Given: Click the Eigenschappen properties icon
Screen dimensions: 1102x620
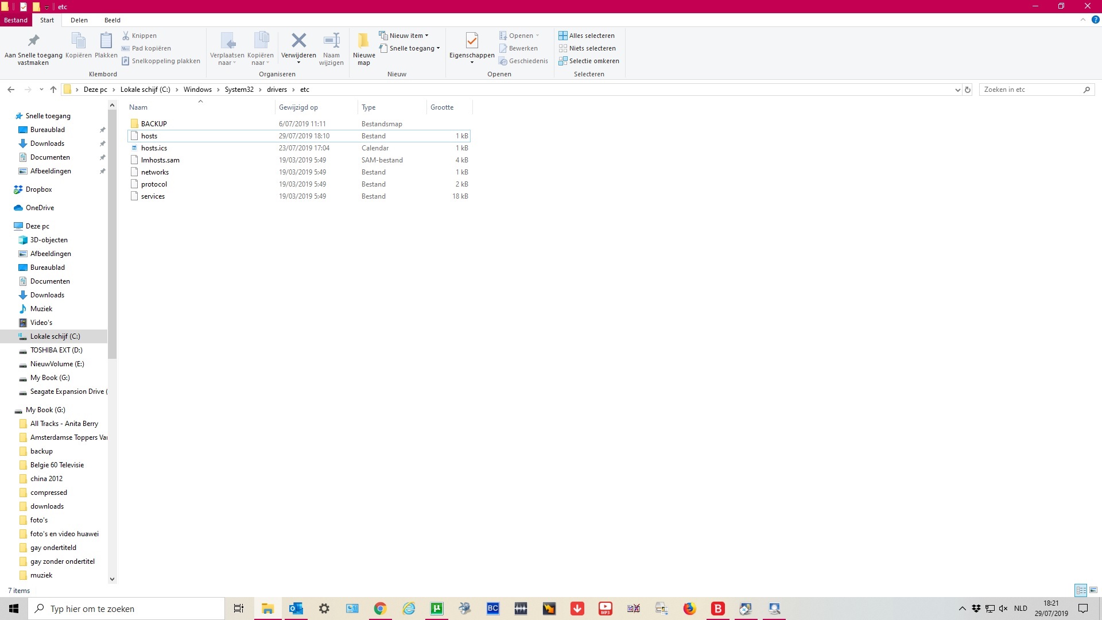Looking at the screenshot, I should [472, 41].
